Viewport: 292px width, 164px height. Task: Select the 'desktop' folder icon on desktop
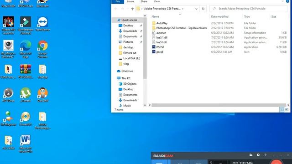click(42, 71)
